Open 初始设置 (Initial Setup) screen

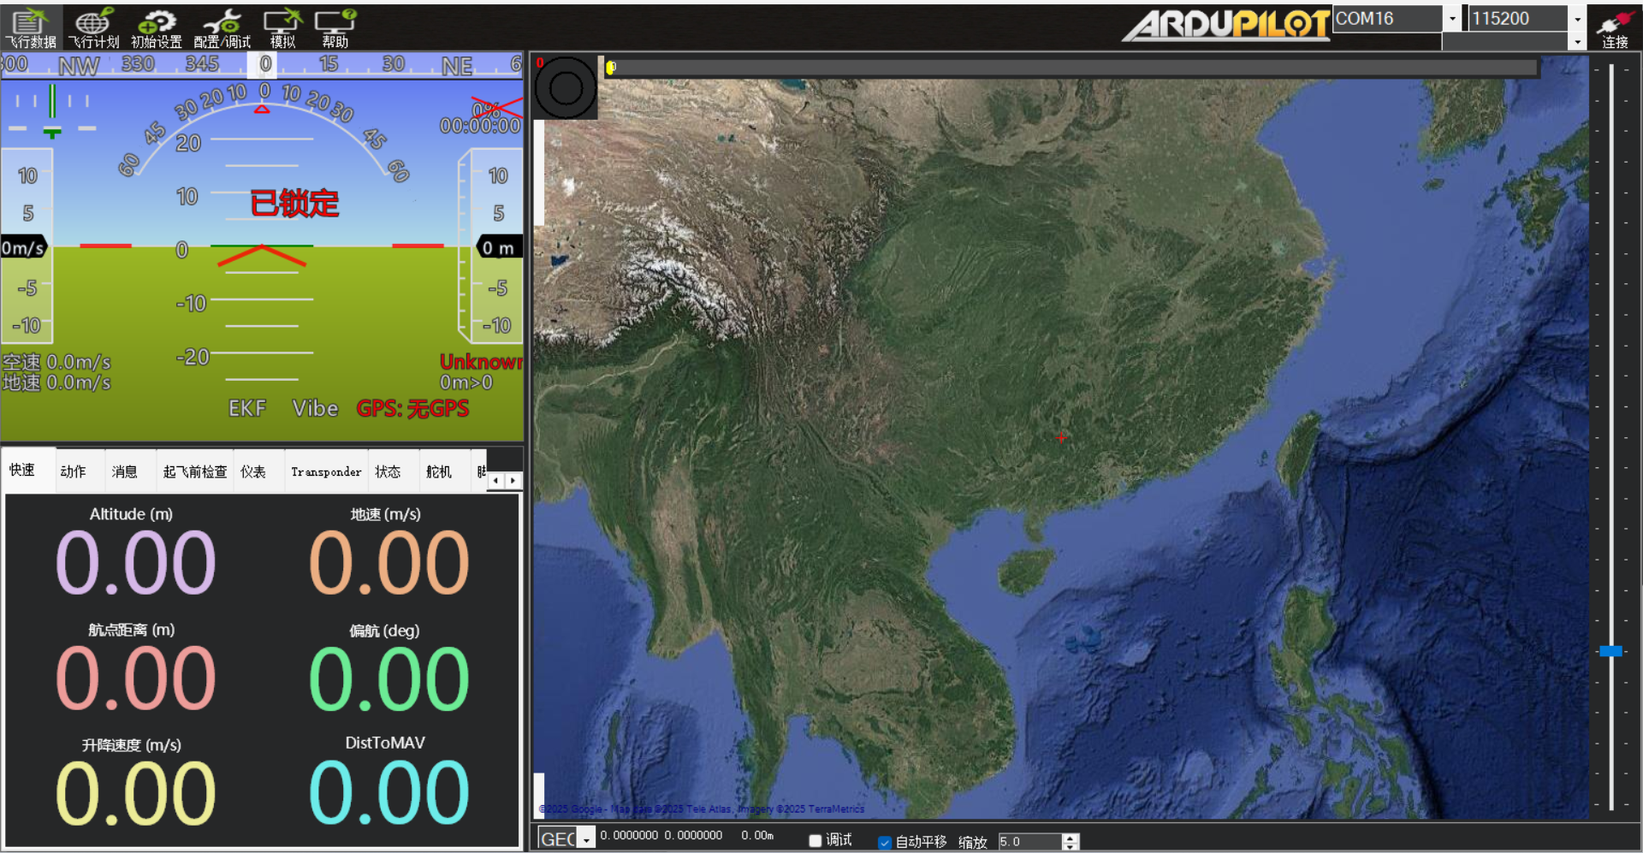[x=156, y=27]
